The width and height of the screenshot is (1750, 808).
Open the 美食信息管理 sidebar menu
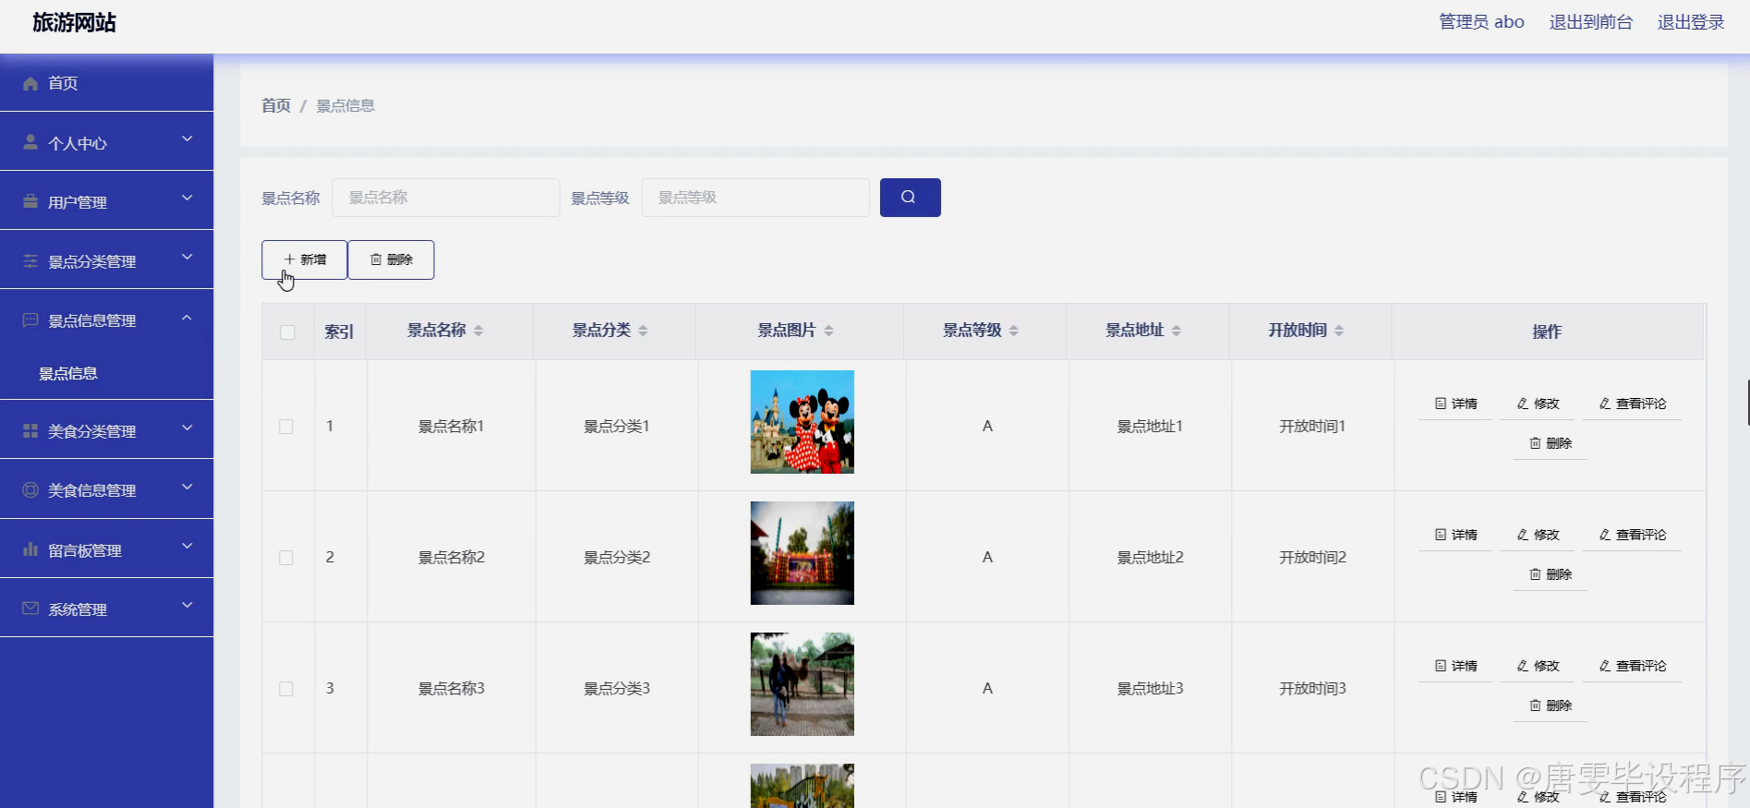point(106,490)
